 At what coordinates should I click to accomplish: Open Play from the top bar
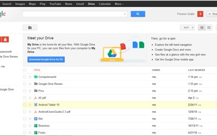click(43, 4)
